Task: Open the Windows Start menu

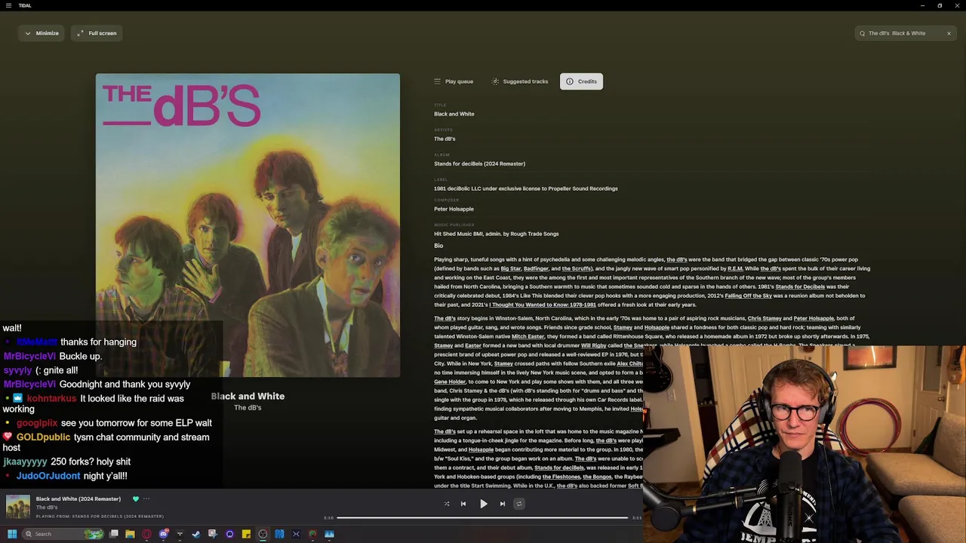Action: click(12, 534)
